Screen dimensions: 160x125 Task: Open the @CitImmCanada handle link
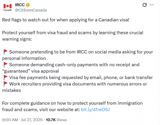(31, 10)
